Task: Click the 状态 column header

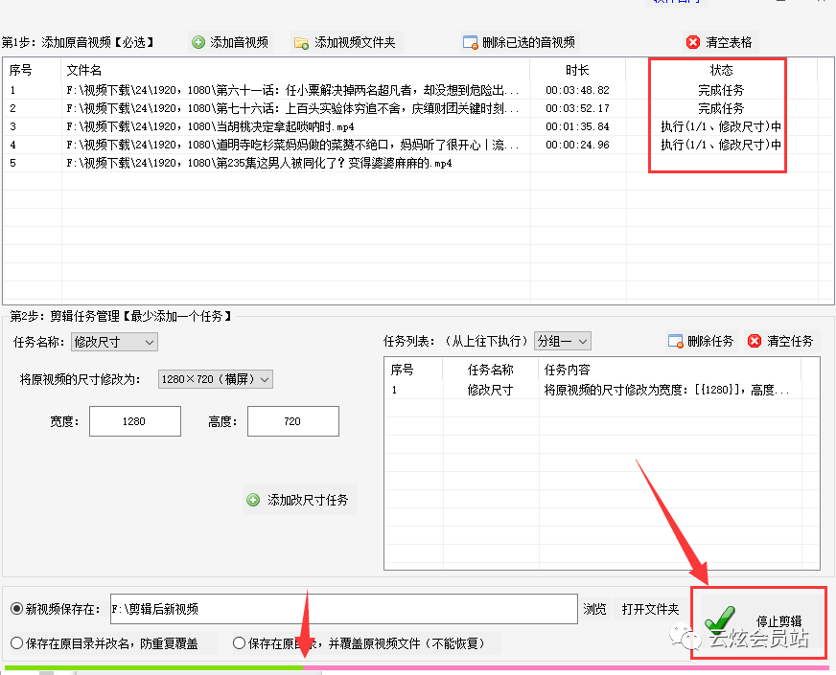Action: coord(721,70)
